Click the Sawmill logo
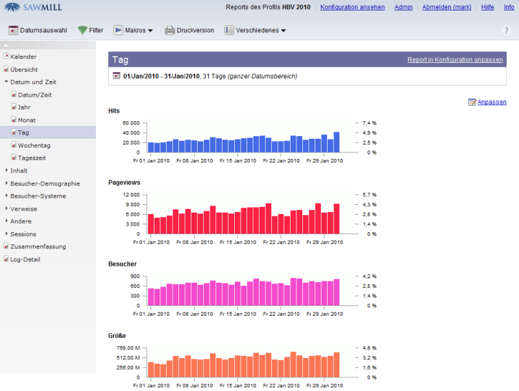Image resolution: width=519 pixels, height=391 pixels. pyautogui.click(x=32, y=8)
